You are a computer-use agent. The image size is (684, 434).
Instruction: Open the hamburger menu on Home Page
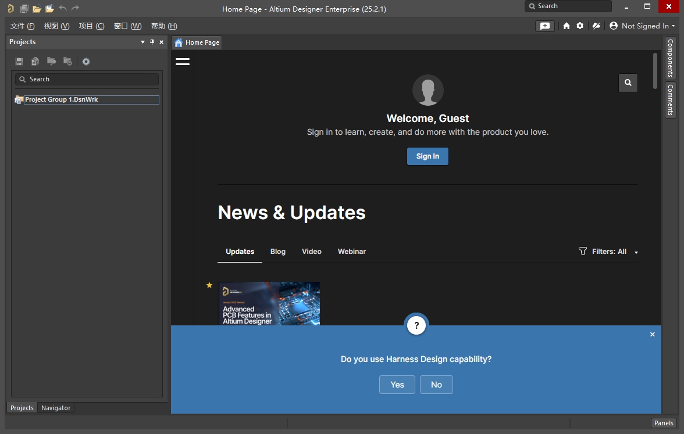(183, 62)
